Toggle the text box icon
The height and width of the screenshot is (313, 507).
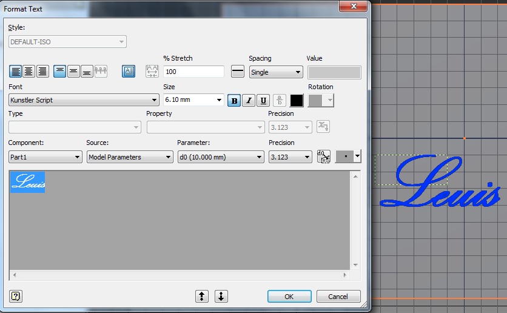pyautogui.click(x=129, y=71)
